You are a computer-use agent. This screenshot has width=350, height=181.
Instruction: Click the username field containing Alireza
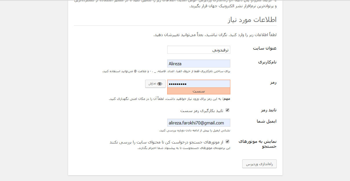click(199, 64)
